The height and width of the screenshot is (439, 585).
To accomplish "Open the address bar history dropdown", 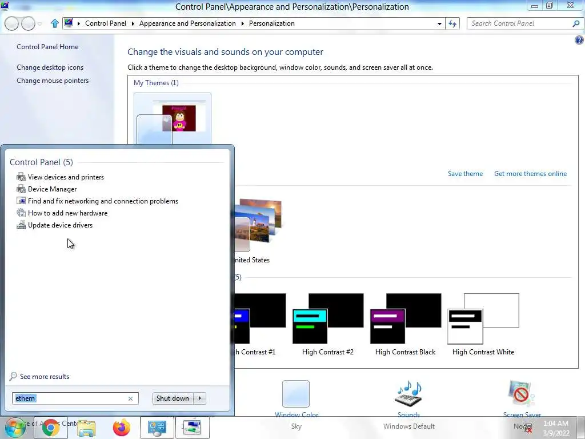I will tap(439, 23).
